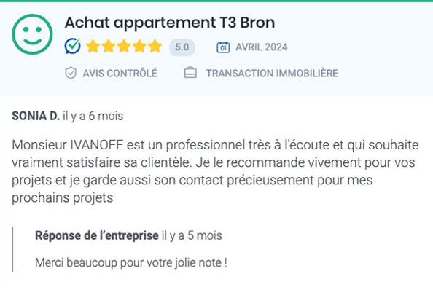
Task: Open the review title Achat appartement T3 Bron
Action: (170, 23)
